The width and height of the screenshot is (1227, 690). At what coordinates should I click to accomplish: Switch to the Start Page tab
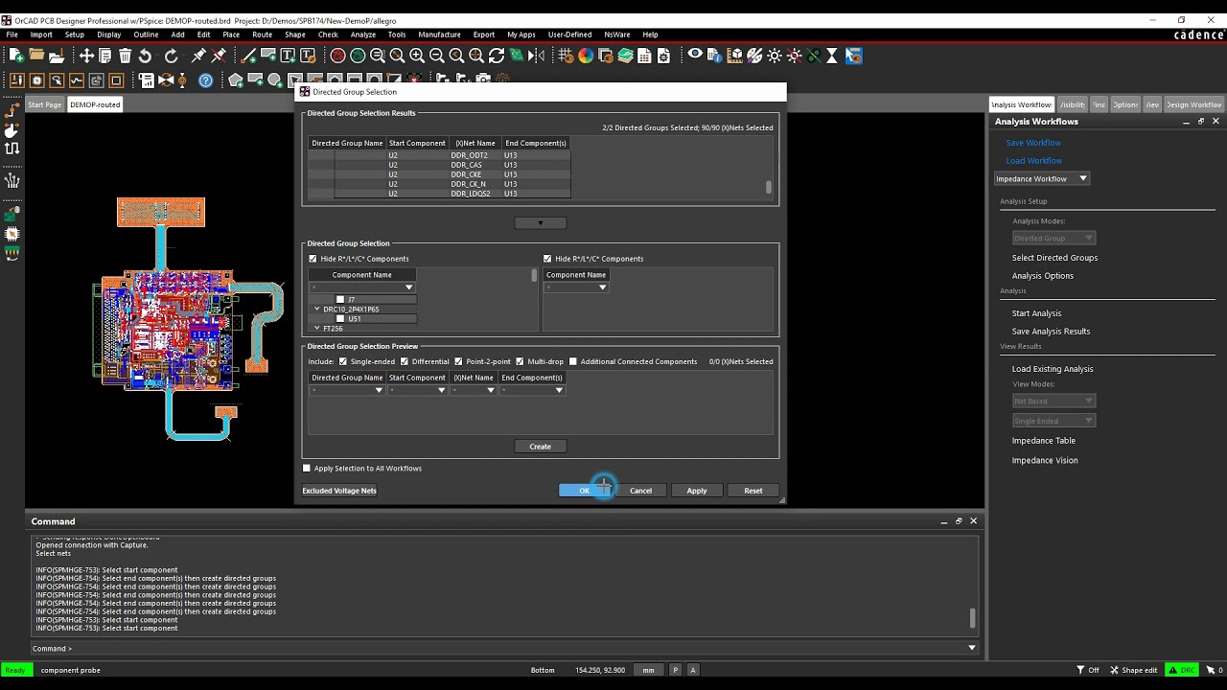pyautogui.click(x=45, y=104)
